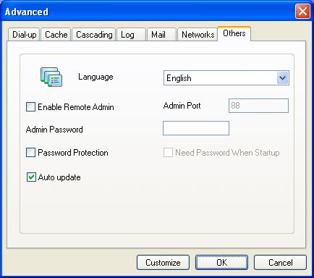The height and width of the screenshot is (278, 314).
Task: Switch to the Dial-up tab
Action: click(x=24, y=35)
